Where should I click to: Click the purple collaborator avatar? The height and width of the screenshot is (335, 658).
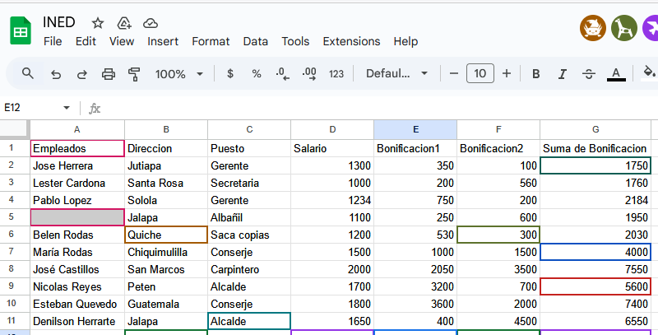651,28
